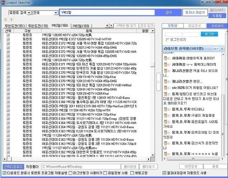Screen dimensions: 228x178
Task: Select the 1박2일(166) results tab
Action: [60, 25]
